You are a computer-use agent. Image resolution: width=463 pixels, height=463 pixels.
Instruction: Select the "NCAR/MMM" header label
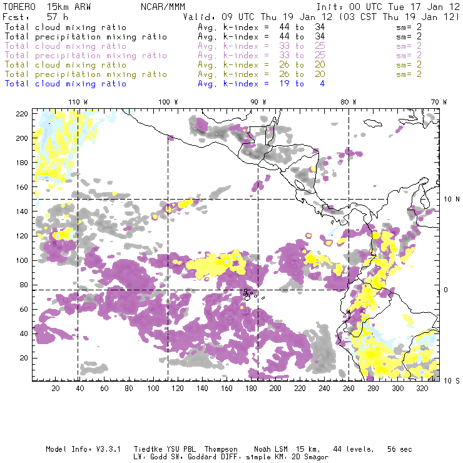pyautogui.click(x=163, y=7)
